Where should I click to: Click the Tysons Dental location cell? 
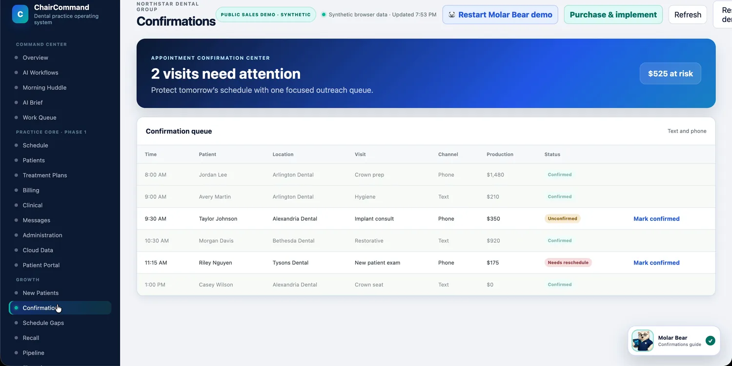[290, 263]
